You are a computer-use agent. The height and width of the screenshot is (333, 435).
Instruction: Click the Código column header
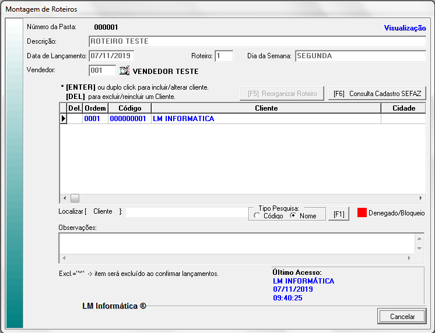(129, 108)
